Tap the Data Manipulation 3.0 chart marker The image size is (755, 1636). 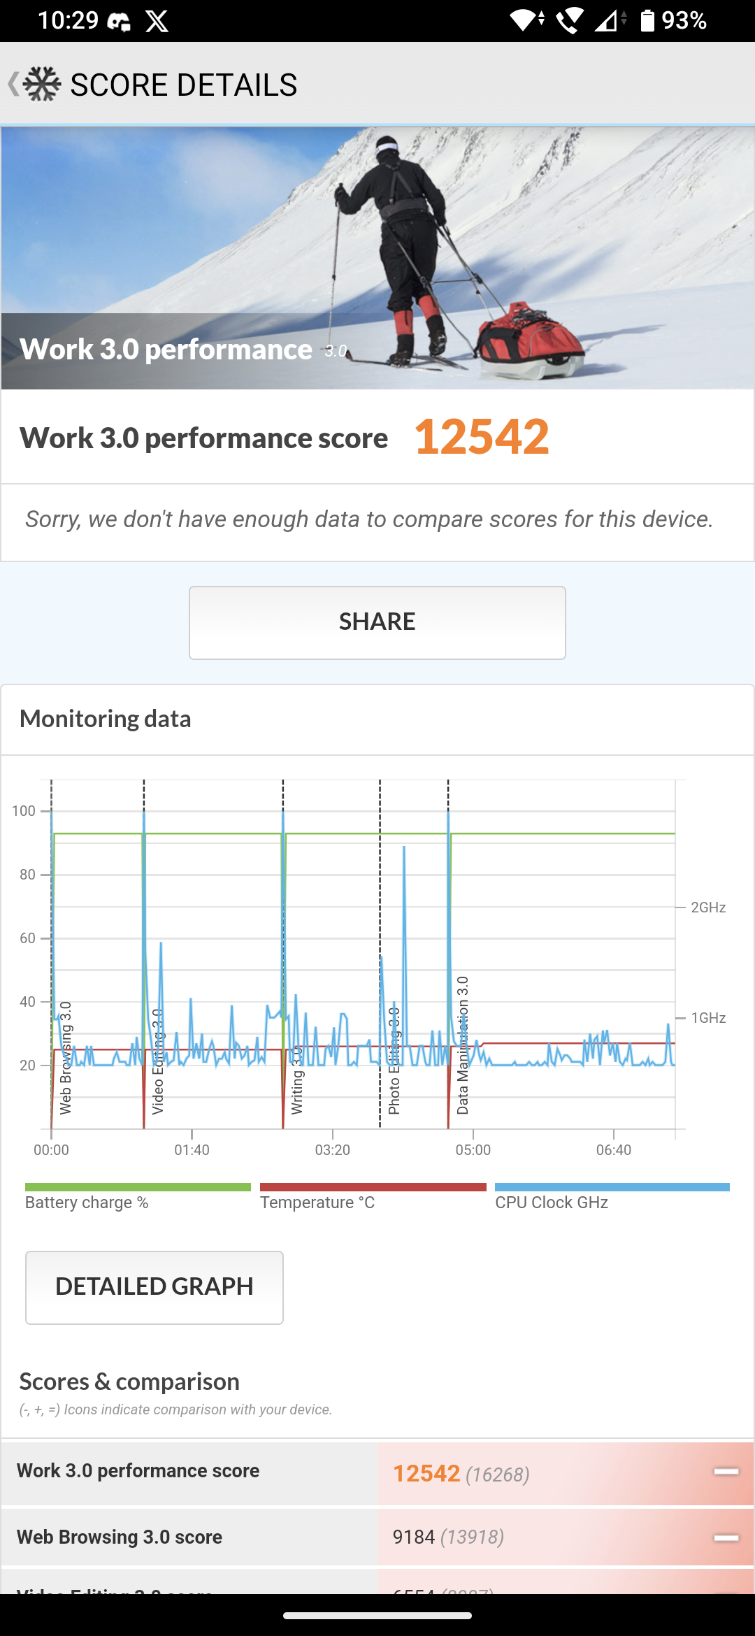[462, 1045]
